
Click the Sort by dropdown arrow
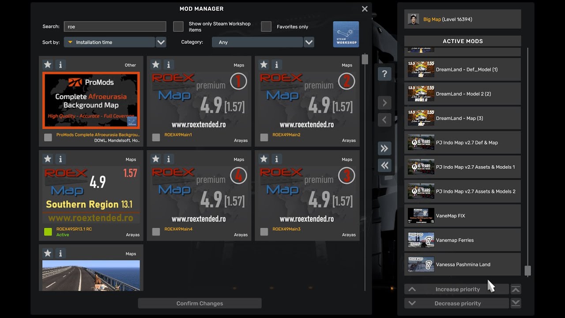pyautogui.click(x=161, y=42)
